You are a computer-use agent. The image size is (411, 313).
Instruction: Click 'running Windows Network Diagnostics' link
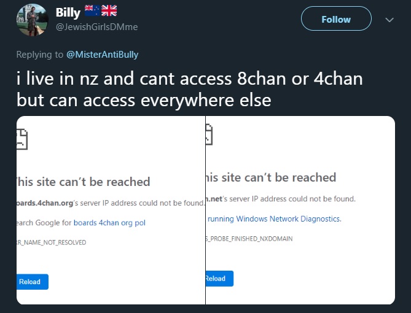274,218
